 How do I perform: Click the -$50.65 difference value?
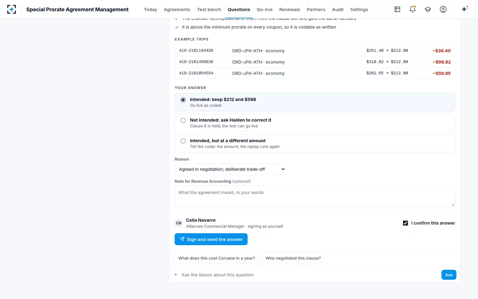[x=441, y=73]
